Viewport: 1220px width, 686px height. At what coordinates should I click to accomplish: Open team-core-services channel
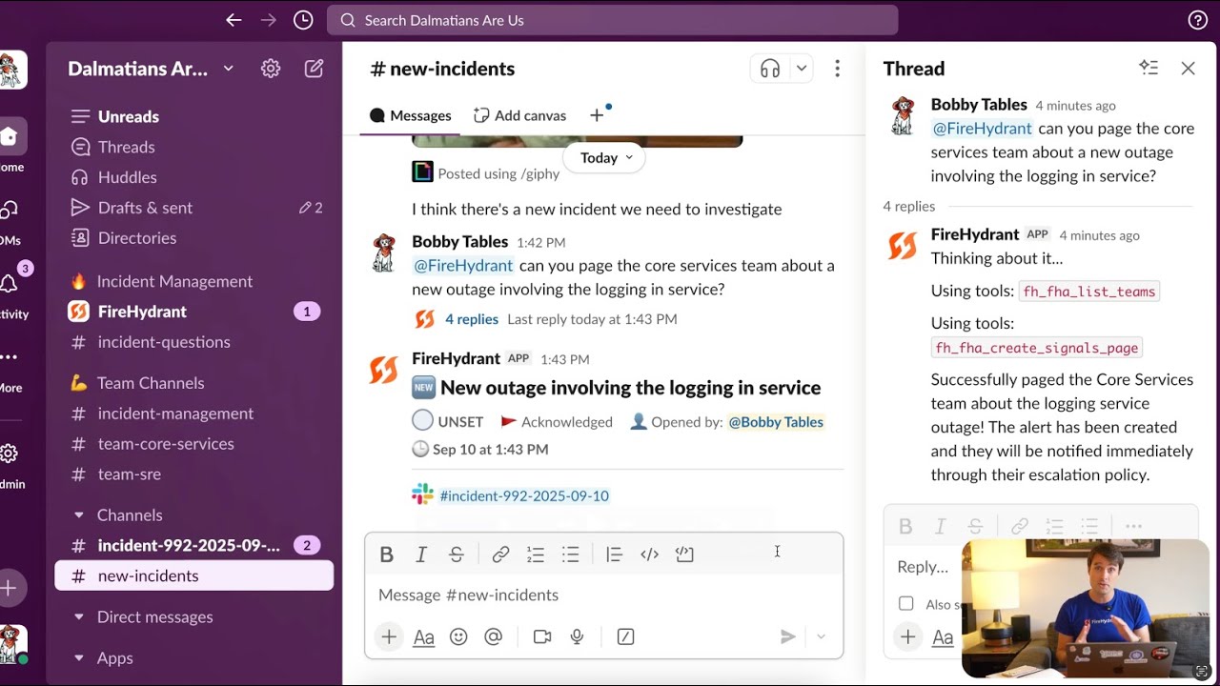pos(194,444)
